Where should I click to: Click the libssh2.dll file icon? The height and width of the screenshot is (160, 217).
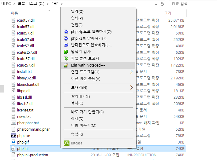13,104
